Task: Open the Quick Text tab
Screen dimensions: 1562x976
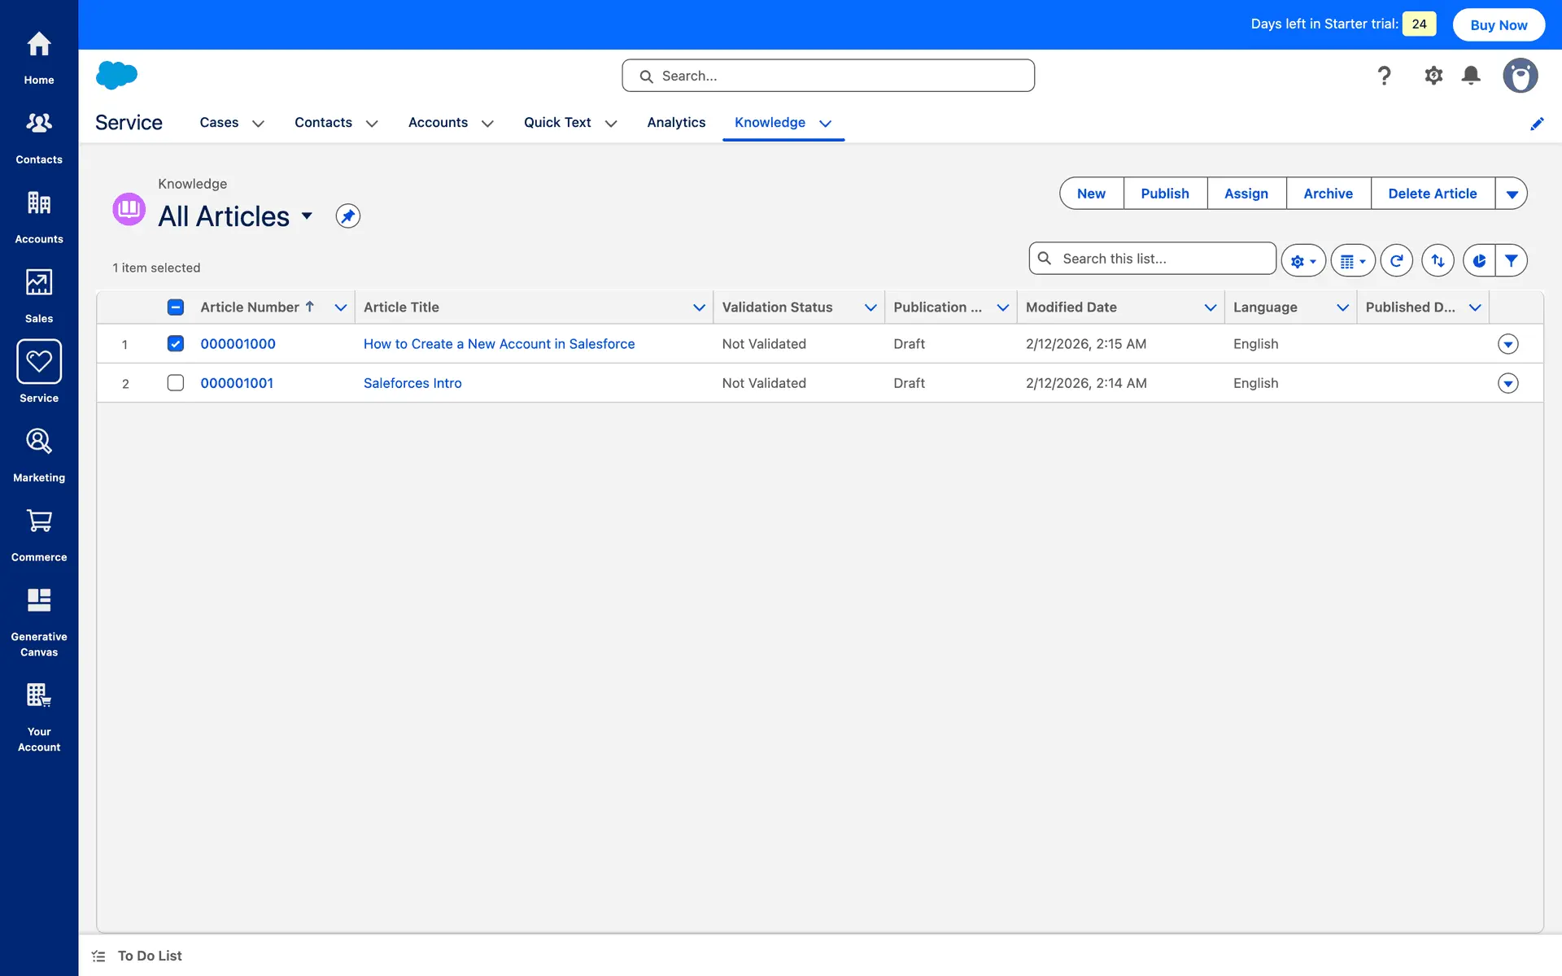Action: tap(557, 123)
